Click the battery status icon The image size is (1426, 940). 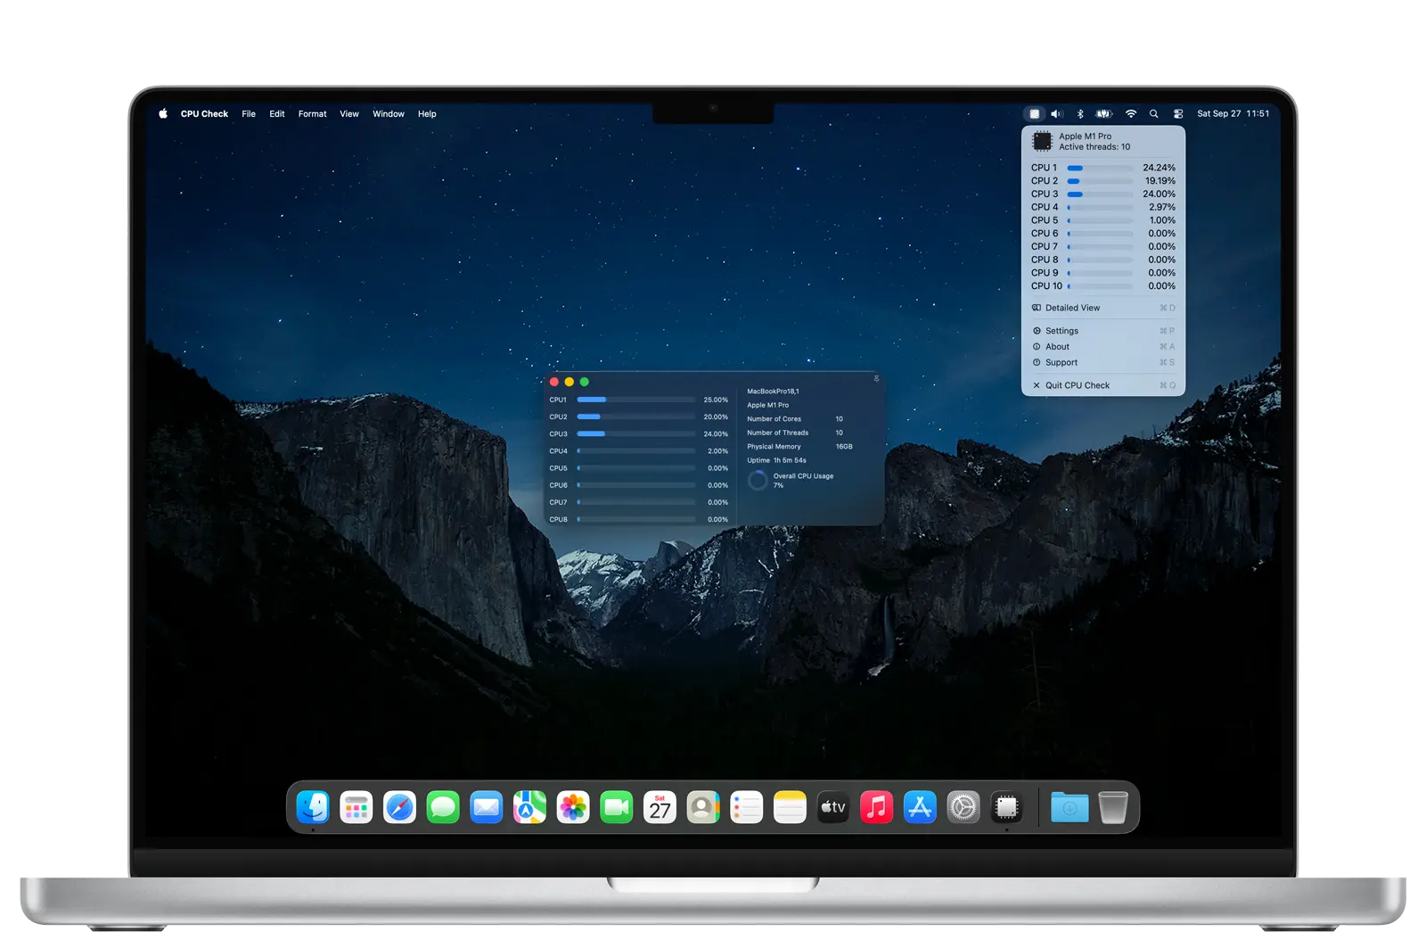coord(1104,114)
